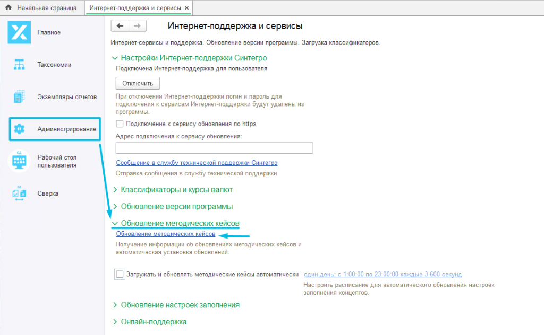Click the update service address input field
Screen dimensions: 544x335
[x=214, y=147]
